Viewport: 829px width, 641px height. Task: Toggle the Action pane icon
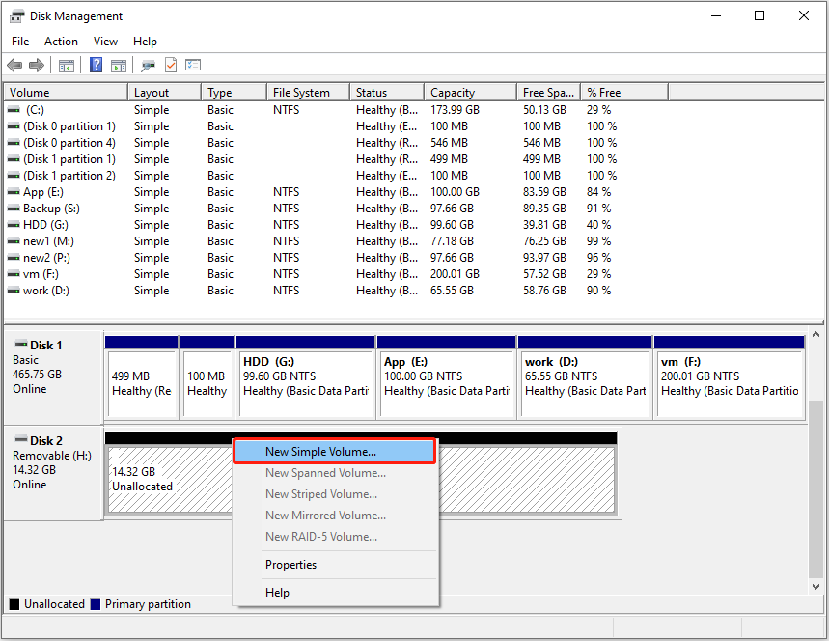(x=118, y=65)
